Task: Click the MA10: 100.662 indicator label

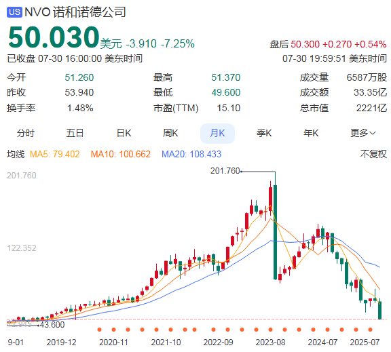Action: [x=121, y=154]
